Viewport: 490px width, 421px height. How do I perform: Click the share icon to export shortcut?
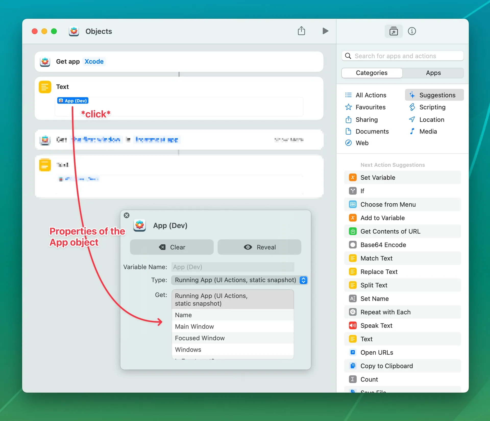coord(301,31)
